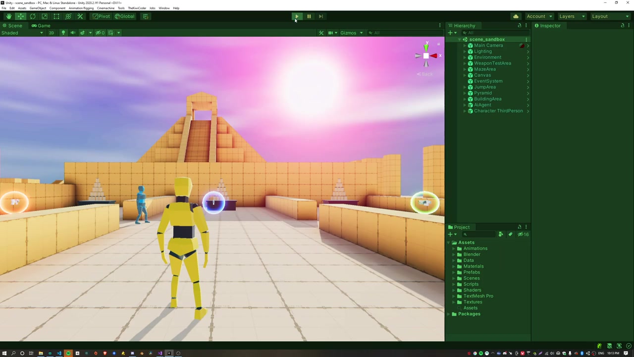Toggle Pivot handle position button
The image size is (634, 357).
(101, 16)
